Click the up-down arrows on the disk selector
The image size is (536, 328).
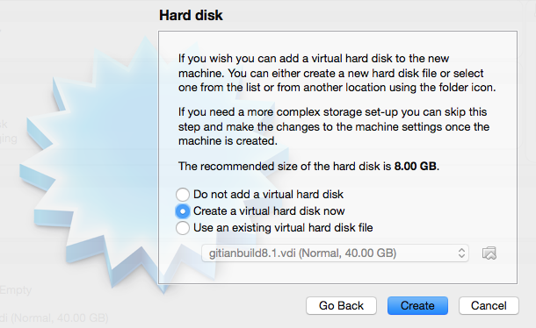click(461, 253)
